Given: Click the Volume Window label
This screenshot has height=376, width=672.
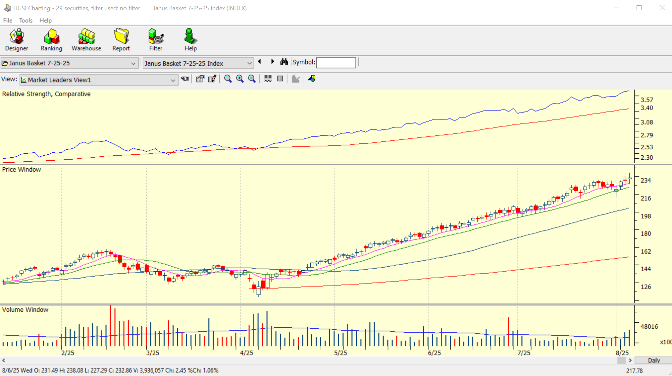Looking at the screenshot, I should pyautogui.click(x=25, y=310).
